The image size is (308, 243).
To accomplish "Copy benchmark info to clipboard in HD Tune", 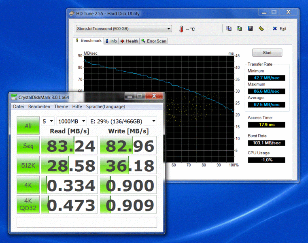I will tap(229, 28).
